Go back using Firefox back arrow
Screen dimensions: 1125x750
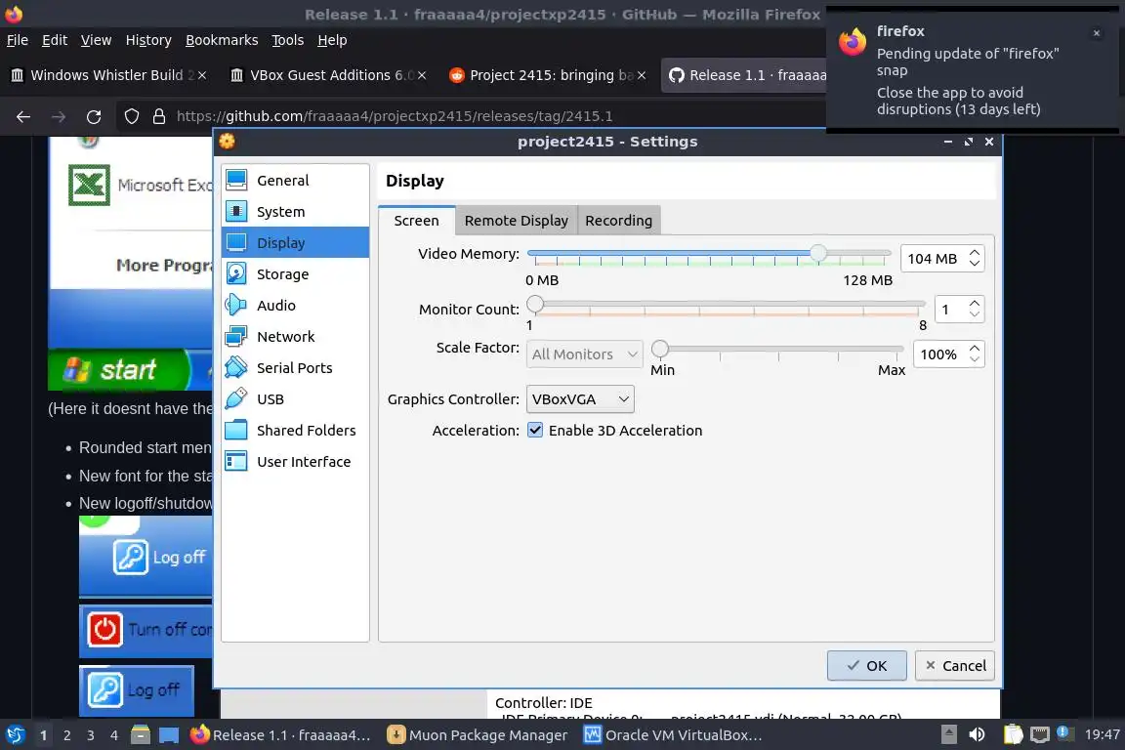tap(23, 116)
